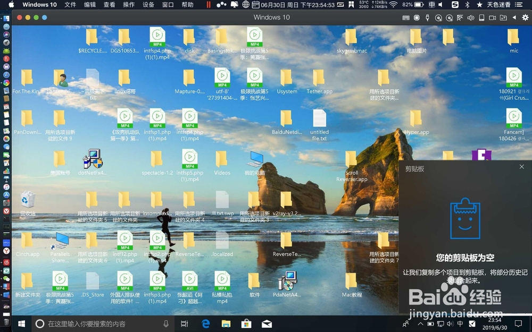
Task: Open the 电脑图片 folder
Action: [417, 41]
